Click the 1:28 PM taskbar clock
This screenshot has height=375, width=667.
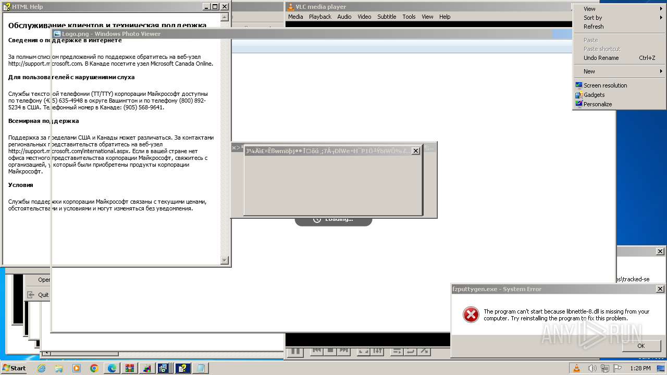(640, 368)
